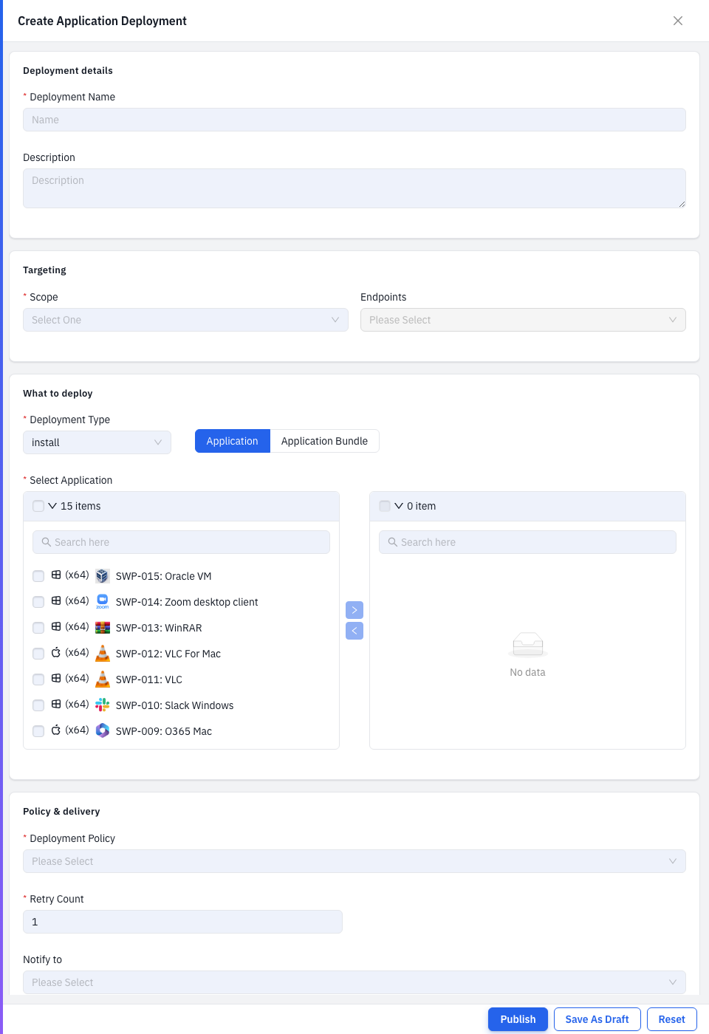Click SWP-014: Zoom desktop client text

pyautogui.click(x=187, y=602)
